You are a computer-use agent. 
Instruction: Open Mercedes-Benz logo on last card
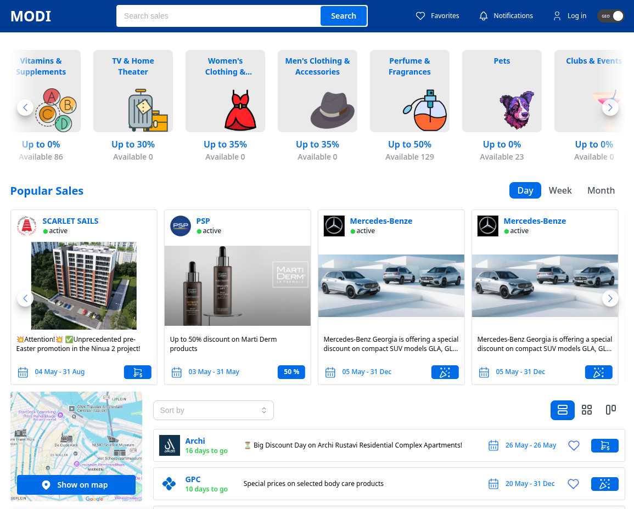coord(487,226)
